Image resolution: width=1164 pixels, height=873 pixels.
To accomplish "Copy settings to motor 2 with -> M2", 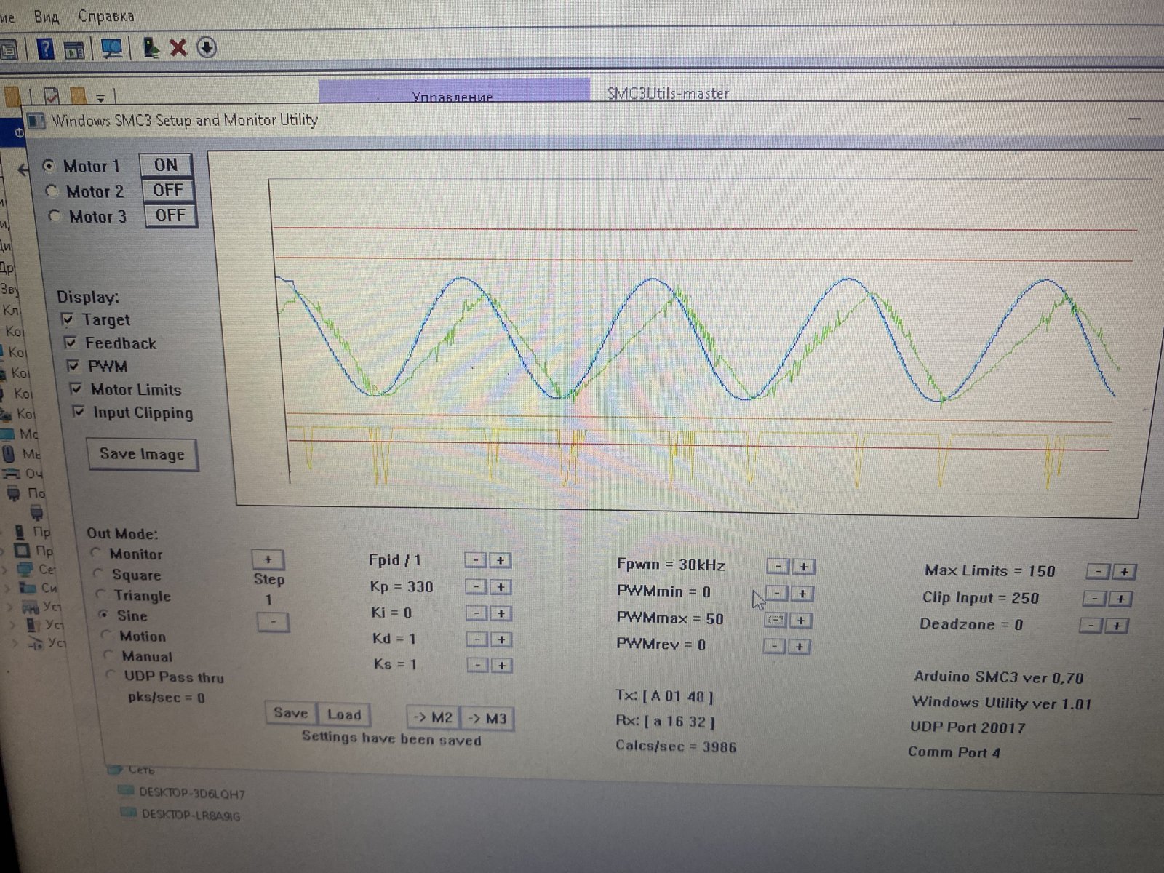I will click(x=432, y=718).
